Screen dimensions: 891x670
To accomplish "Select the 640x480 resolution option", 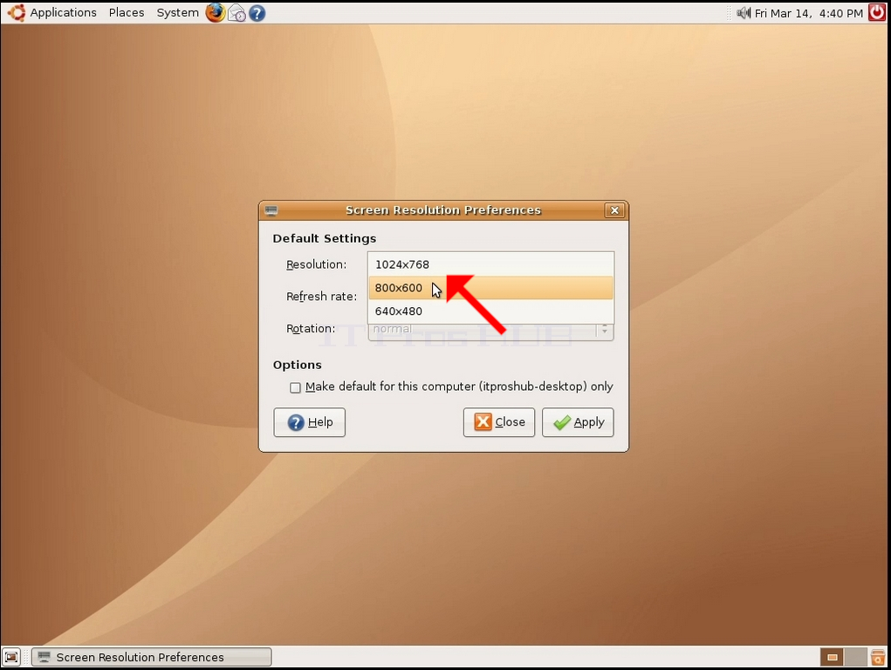I will (x=491, y=311).
